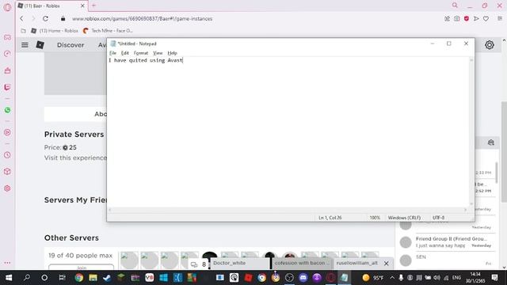
Task: Open Notepad File menu
Action: pos(112,53)
